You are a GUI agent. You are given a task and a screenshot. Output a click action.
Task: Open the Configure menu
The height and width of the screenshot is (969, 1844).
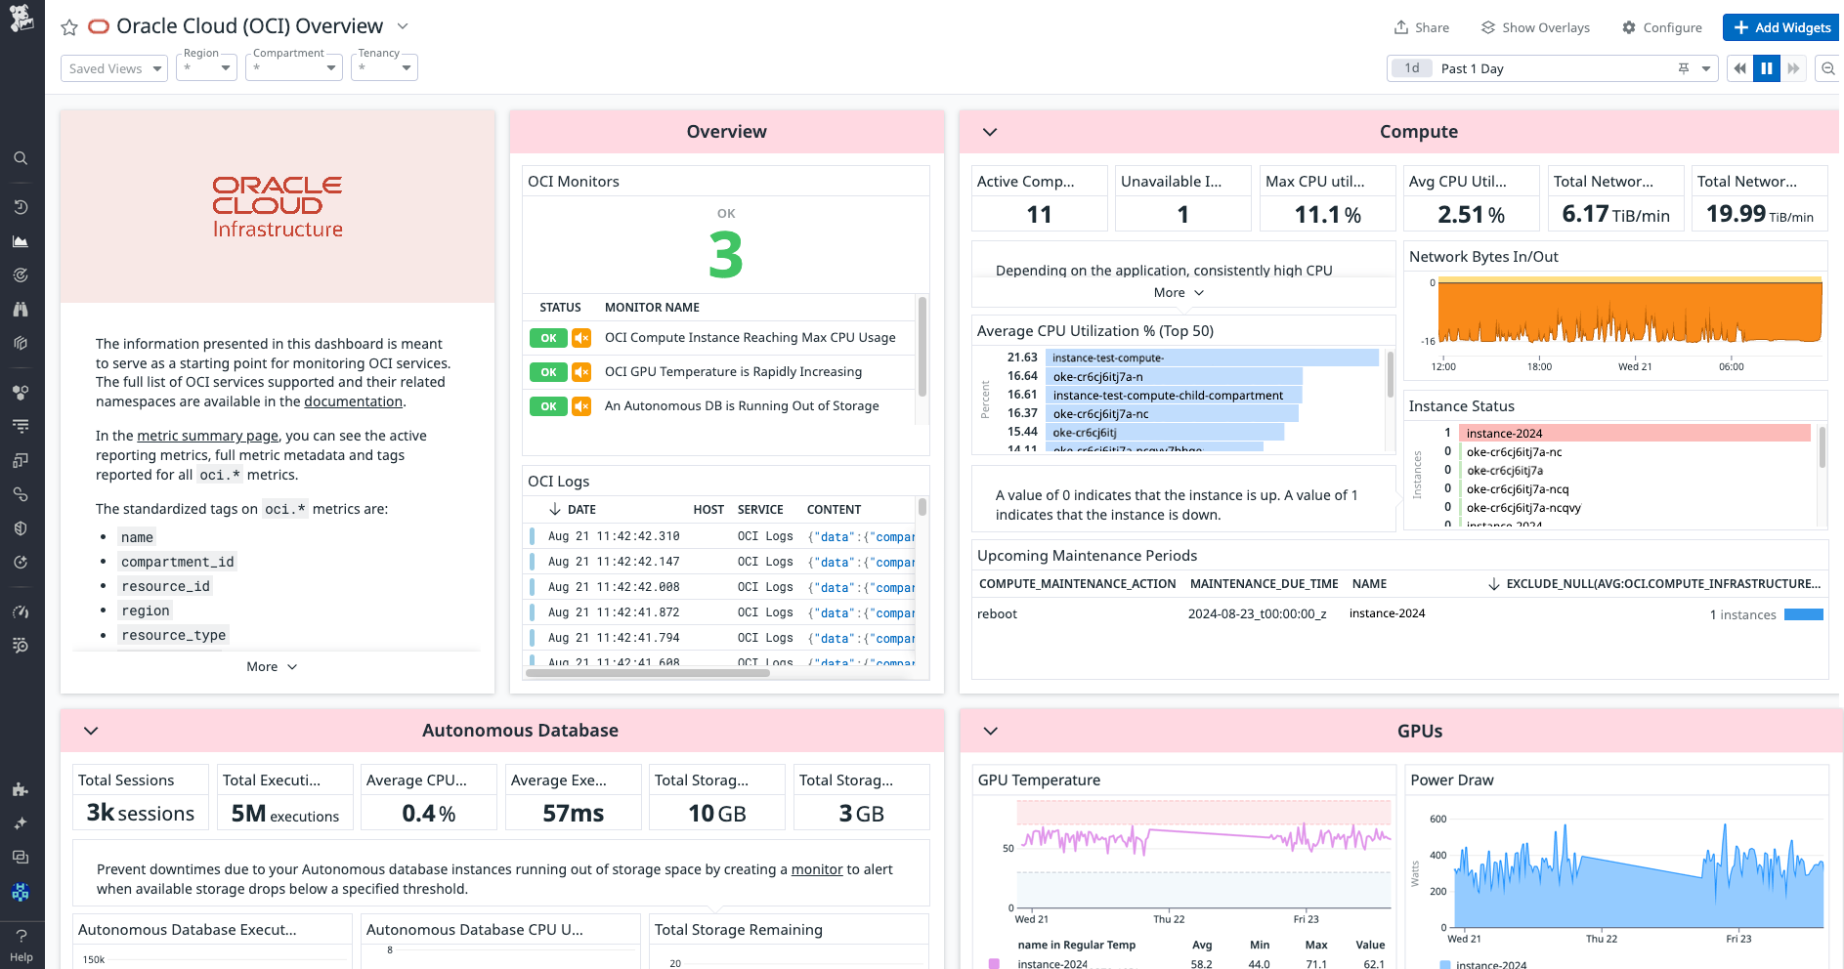pyautogui.click(x=1661, y=27)
